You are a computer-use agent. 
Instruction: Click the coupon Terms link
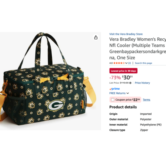coord(146,100)
